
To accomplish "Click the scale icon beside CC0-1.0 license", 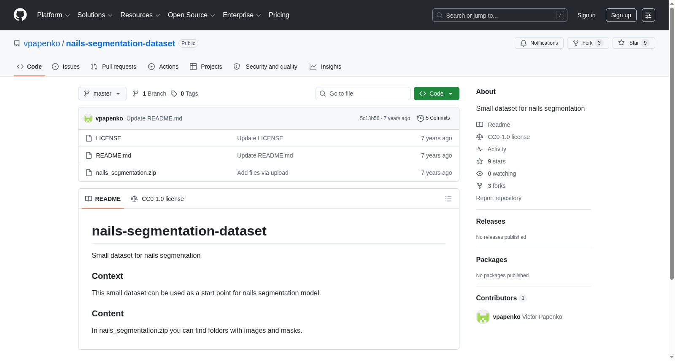I will 480,137.
